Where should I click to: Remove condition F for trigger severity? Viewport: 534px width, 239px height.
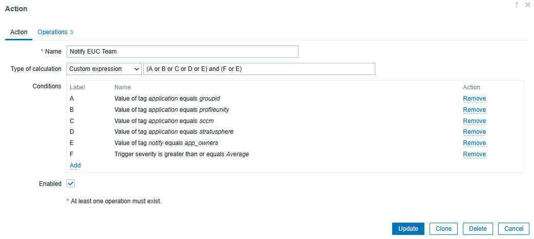[474, 154]
